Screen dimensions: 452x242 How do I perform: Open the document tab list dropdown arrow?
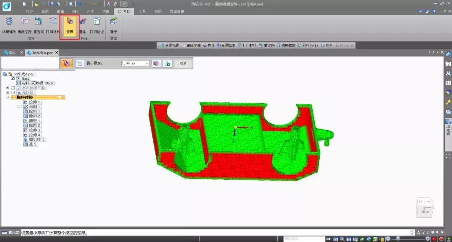(438, 52)
